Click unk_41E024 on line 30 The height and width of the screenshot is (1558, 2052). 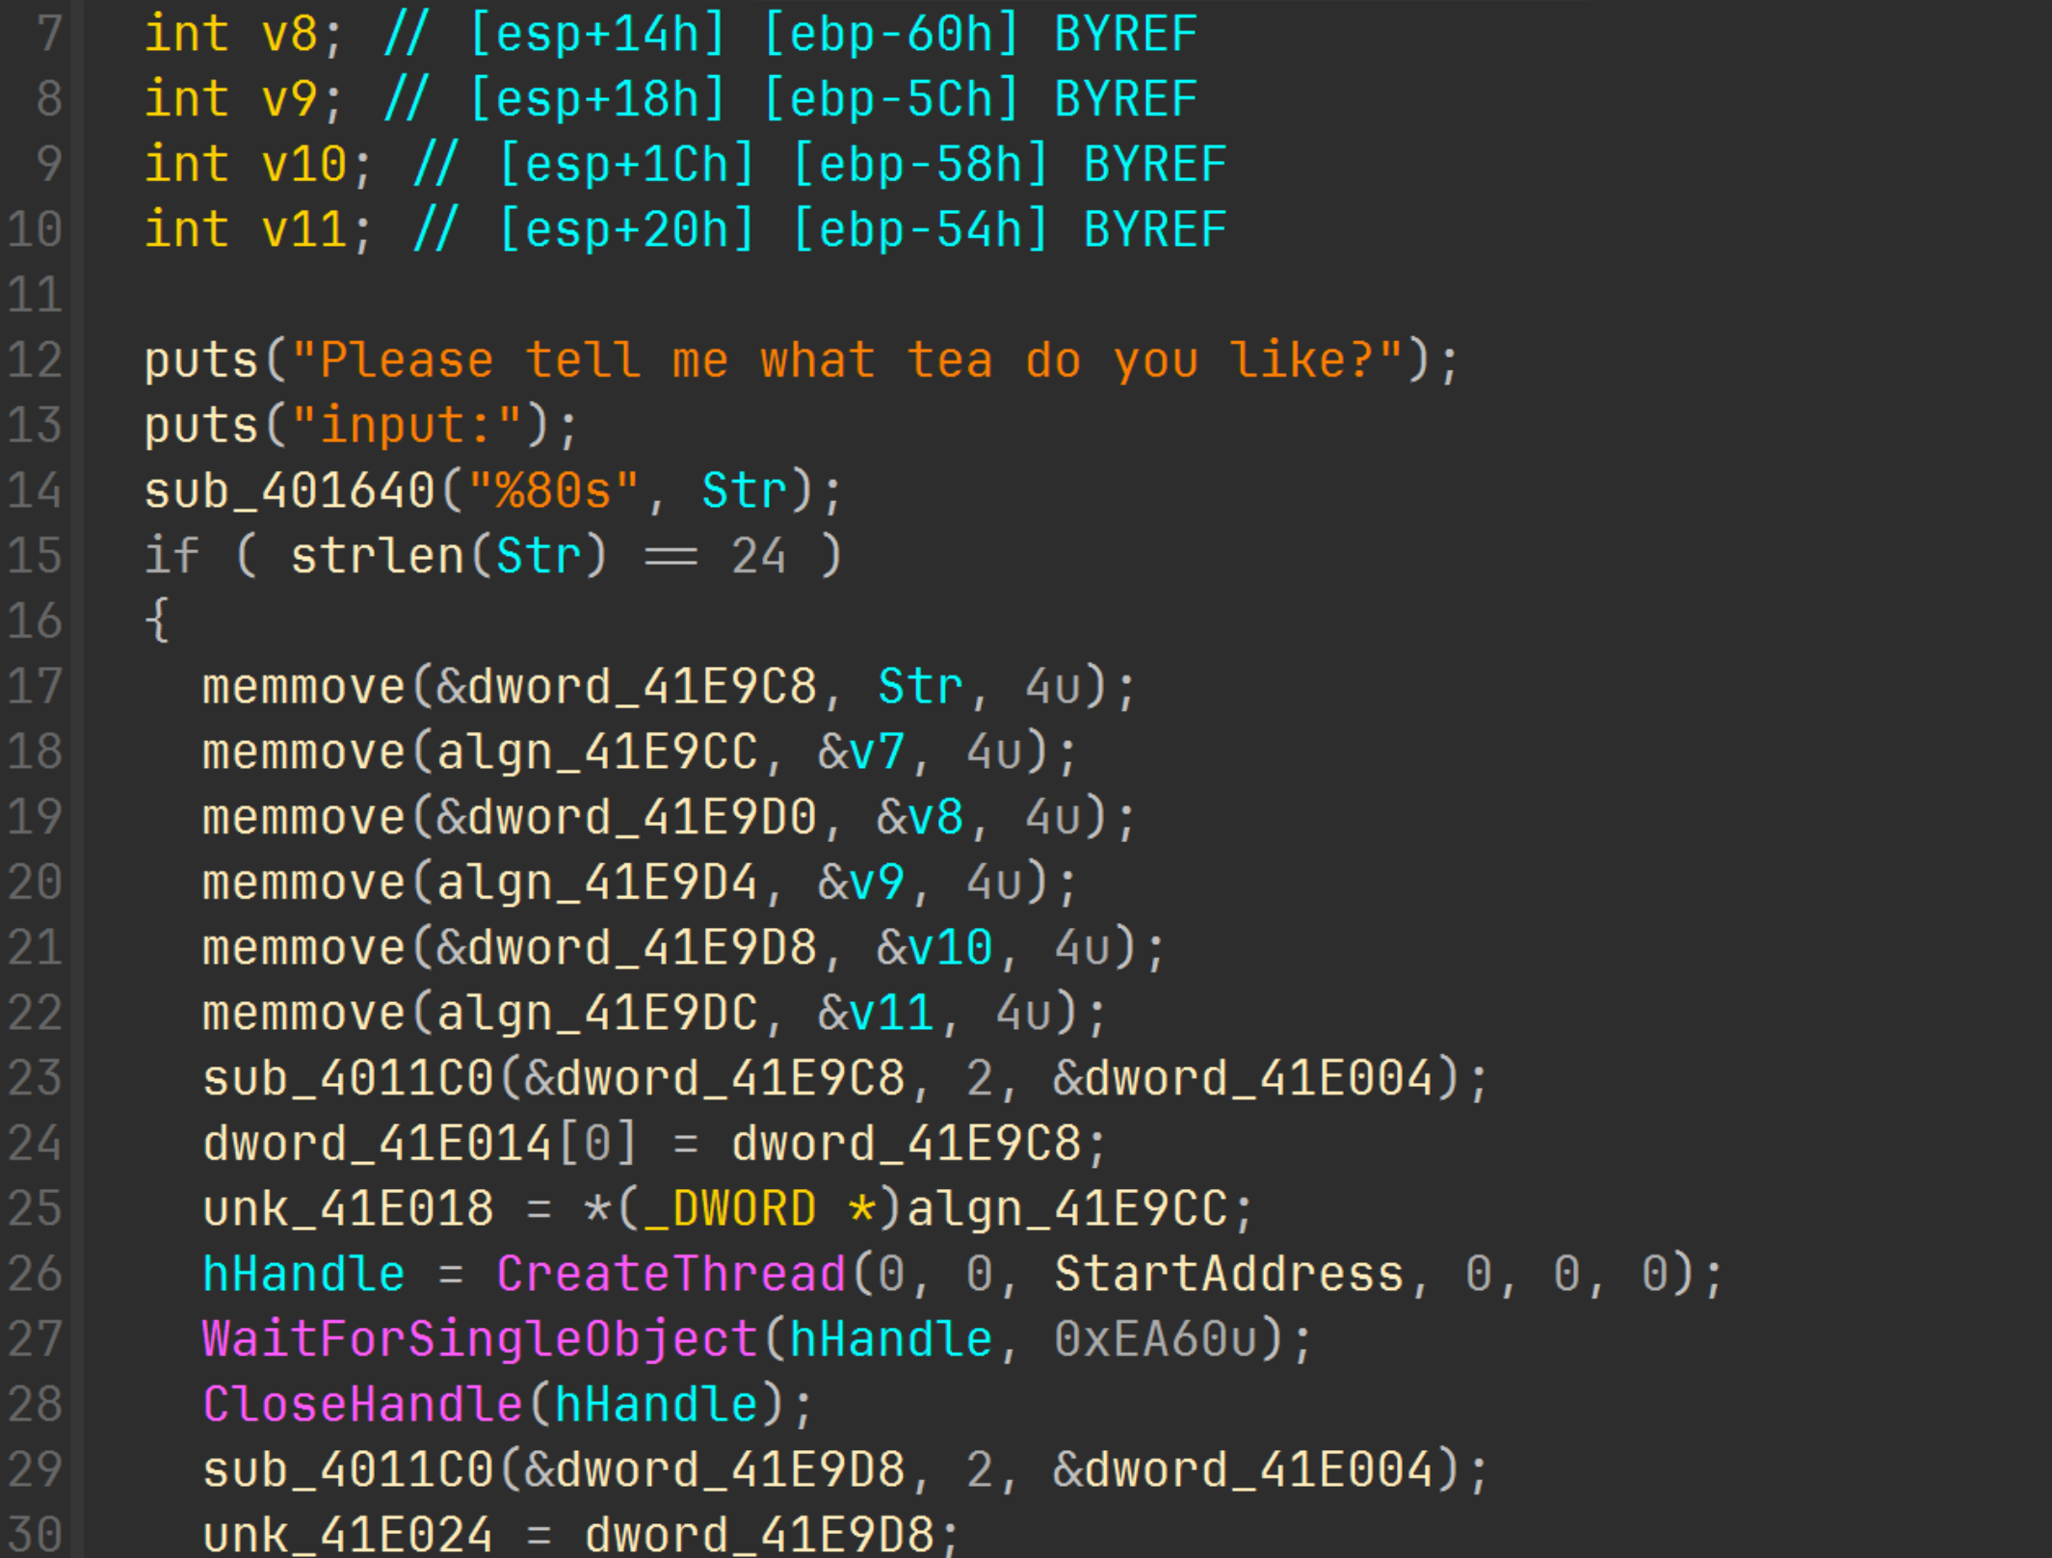[348, 1534]
